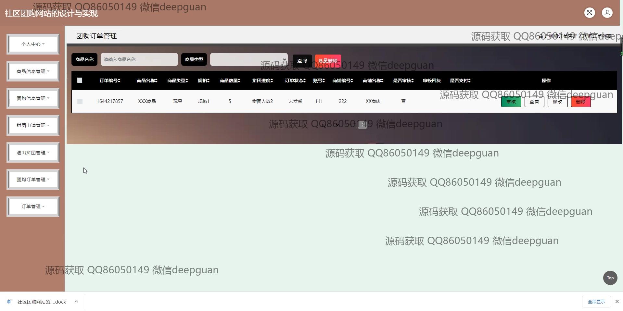Click the Top scroll-to-top button

(x=610, y=278)
